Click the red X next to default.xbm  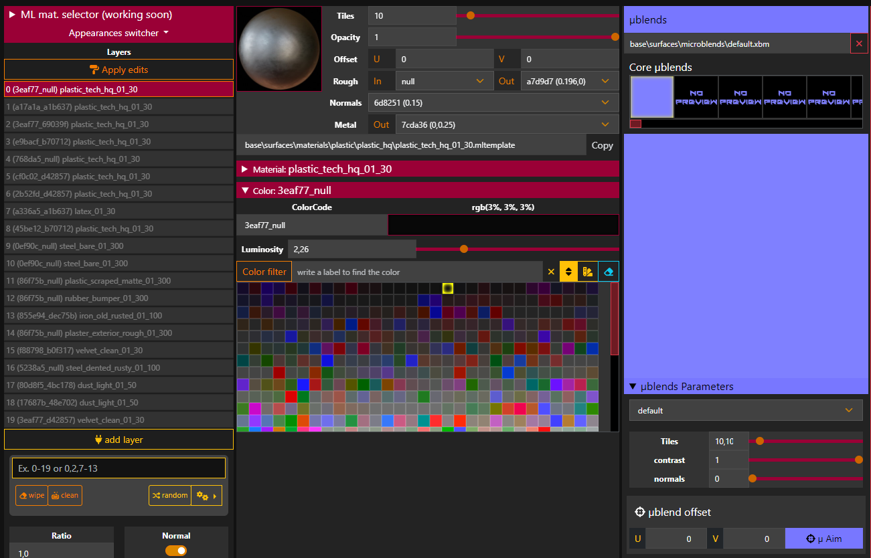click(x=859, y=43)
